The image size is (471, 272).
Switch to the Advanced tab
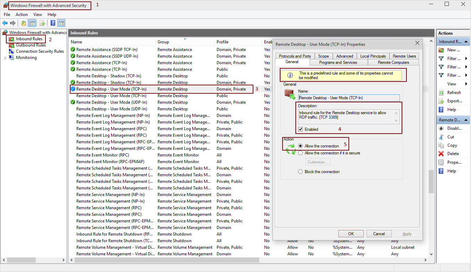pos(345,56)
